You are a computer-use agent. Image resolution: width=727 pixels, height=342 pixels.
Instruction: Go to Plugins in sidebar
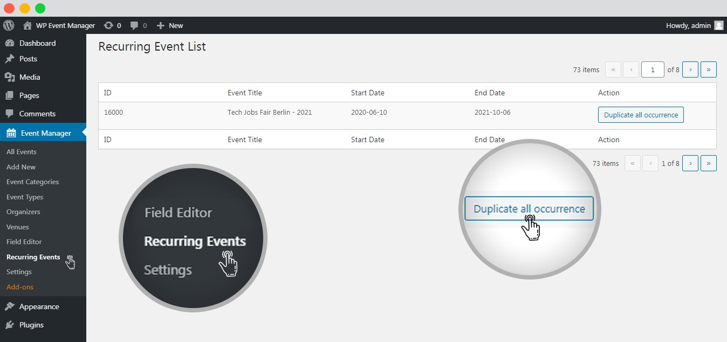coord(31,325)
